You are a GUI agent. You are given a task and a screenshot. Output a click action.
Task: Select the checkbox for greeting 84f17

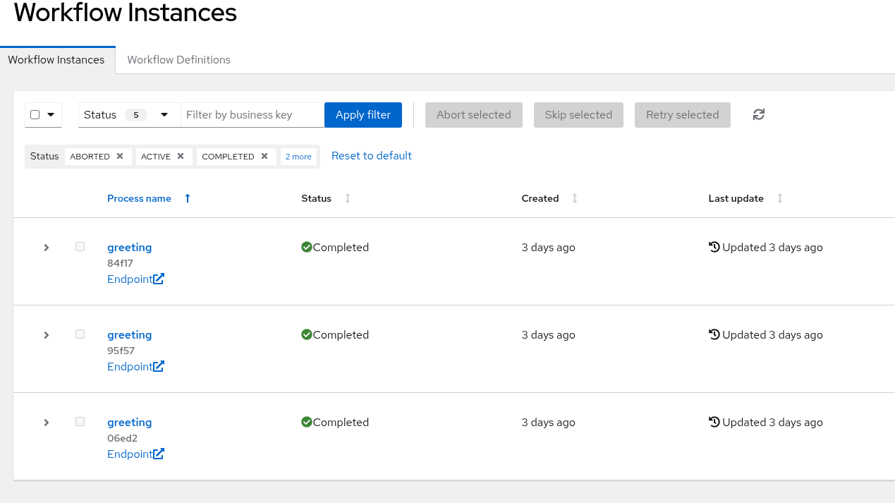(x=80, y=247)
